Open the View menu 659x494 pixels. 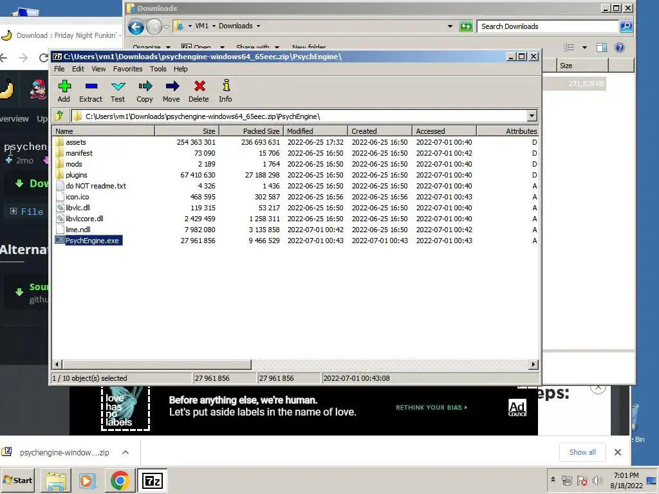tap(98, 69)
